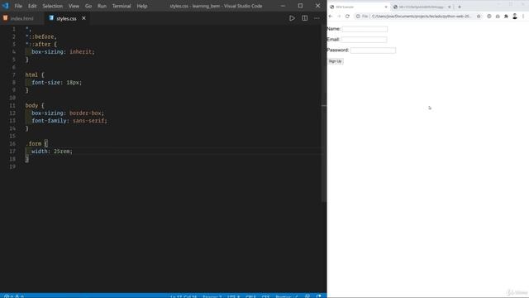Switch to the index.html editor tab
Viewport: 529px width, 298px height.
click(x=21, y=18)
